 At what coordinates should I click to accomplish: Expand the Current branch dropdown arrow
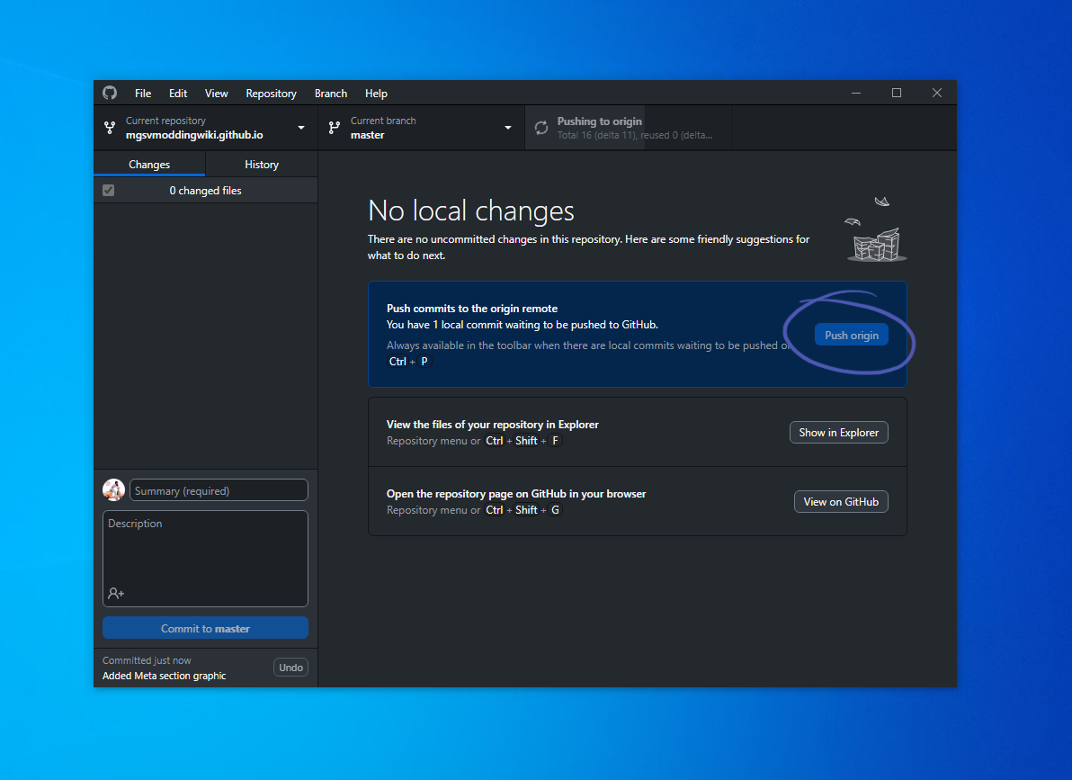click(x=508, y=128)
